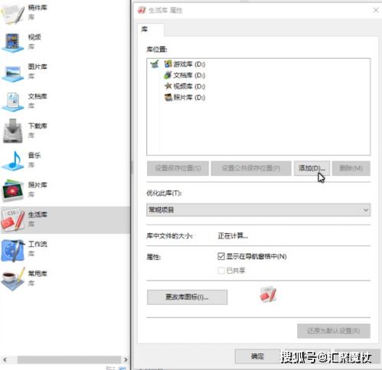Click the 确定 button
The image size is (382, 370).
257,356
